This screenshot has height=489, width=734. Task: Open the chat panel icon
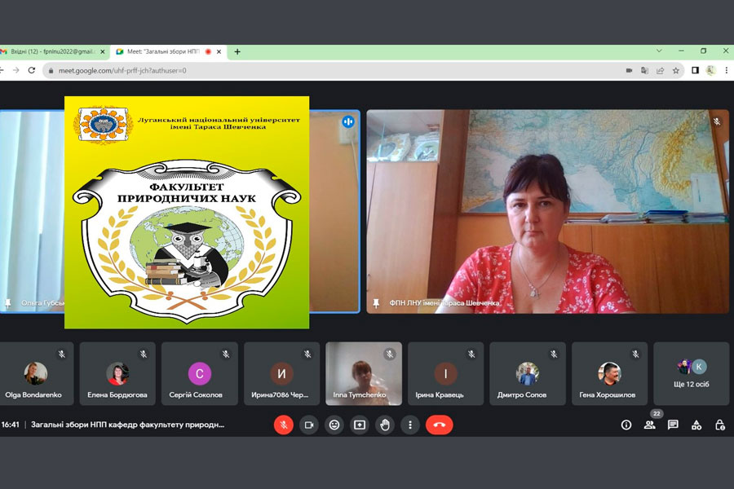[673, 425]
